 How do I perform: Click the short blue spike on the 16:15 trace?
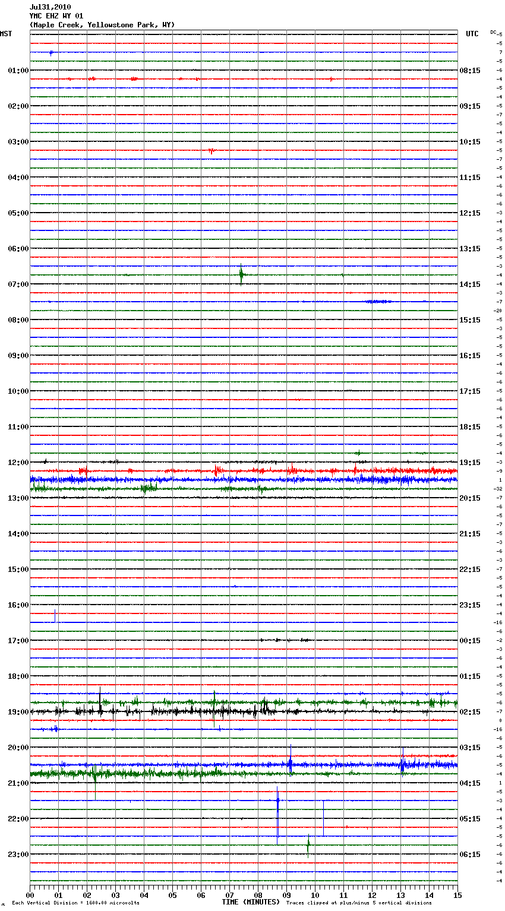55,616
